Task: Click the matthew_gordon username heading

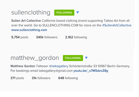Action: point(35,58)
